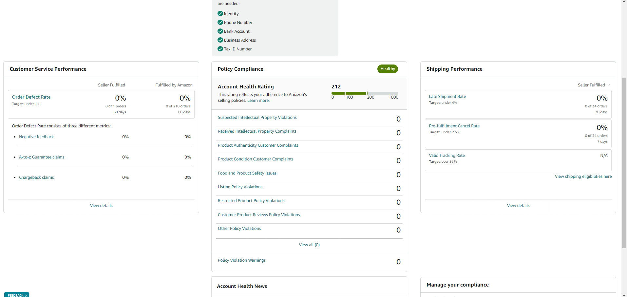
Task: Open Food and Product Safety Issues
Action: (x=247, y=173)
